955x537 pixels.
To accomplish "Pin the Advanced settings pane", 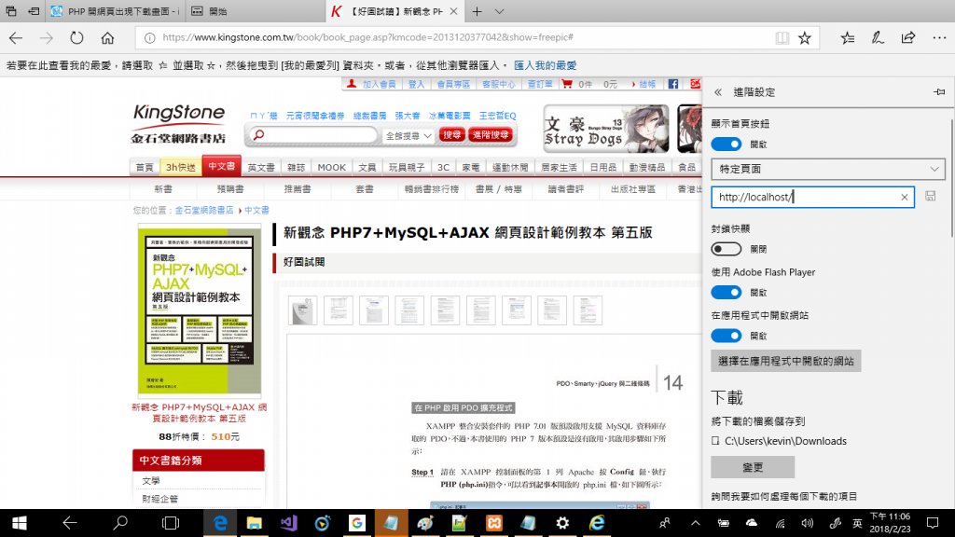I will click(939, 92).
